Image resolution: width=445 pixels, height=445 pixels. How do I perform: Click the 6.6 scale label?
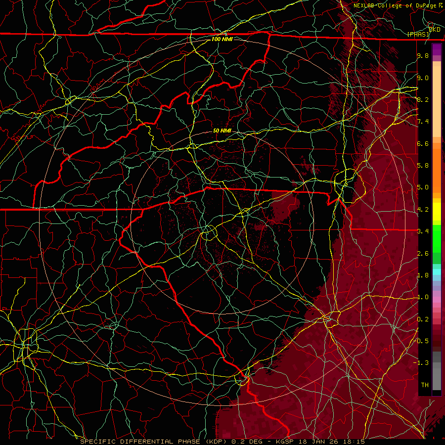coord(423,143)
